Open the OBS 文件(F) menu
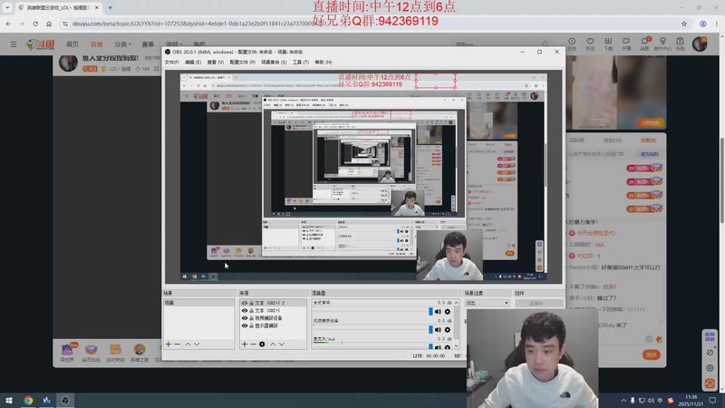Screen dimensions: 725x408 (172, 62)
